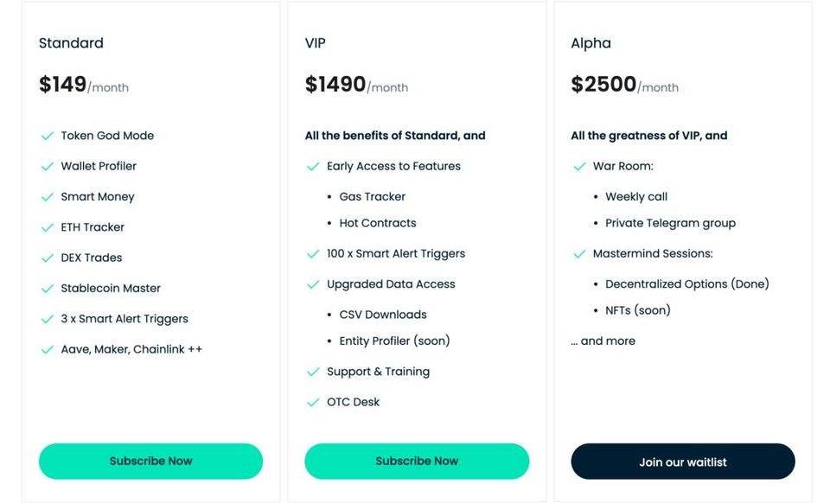Select the ETH Tracker check icon
This screenshot has height=503, width=830.
(46, 226)
